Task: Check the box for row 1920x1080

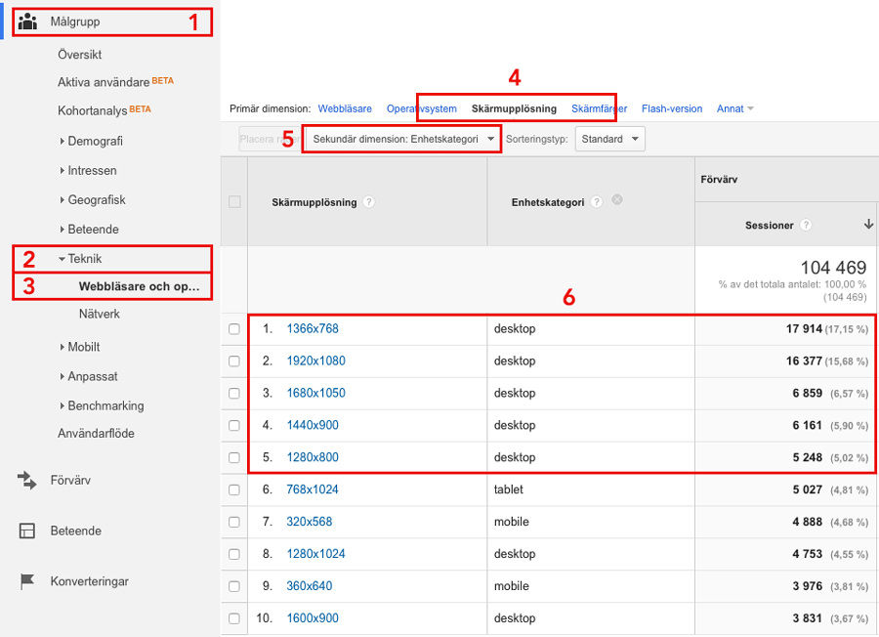Action: pos(234,361)
